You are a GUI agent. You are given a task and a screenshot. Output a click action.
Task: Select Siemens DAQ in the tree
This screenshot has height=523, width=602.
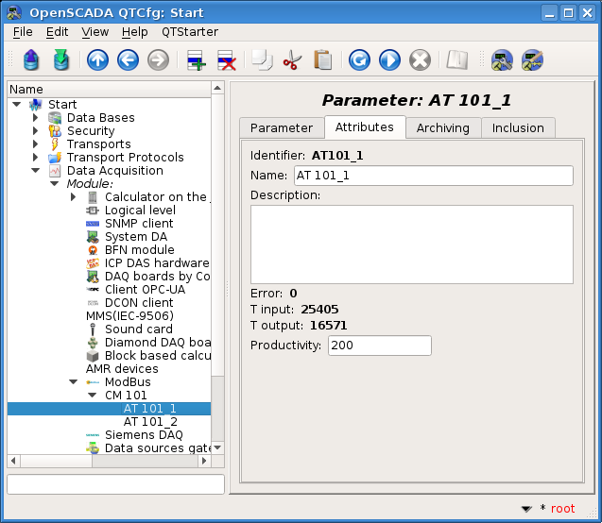(x=144, y=435)
